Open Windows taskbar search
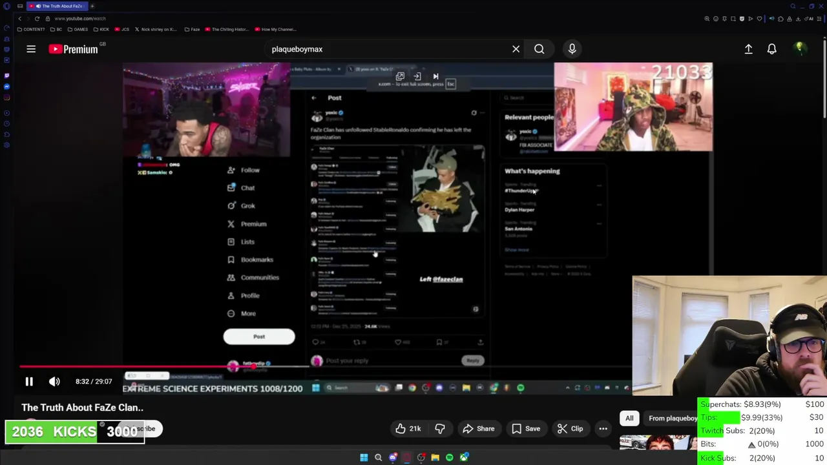Viewport: 827px width, 465px height. tap(378, 458)
